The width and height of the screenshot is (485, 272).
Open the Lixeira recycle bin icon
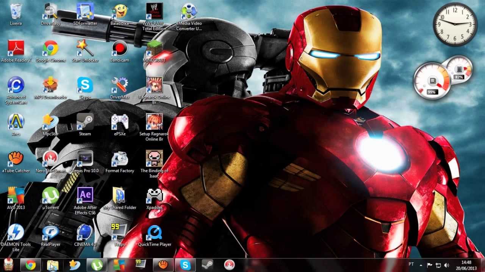pyautogui.click(x=16, y=15)
